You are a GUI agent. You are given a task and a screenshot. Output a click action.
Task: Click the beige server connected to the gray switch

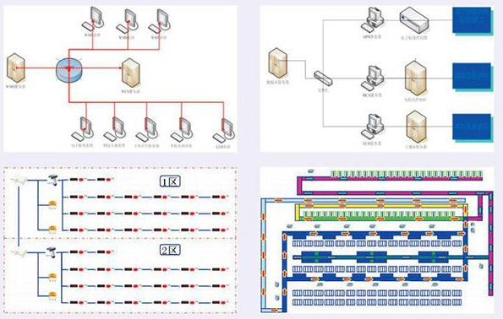pyautogui.click(x=278, y=63)
